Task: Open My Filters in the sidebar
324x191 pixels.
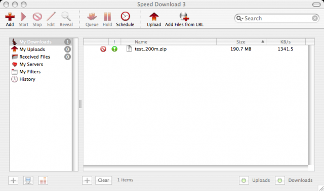Action: coord(40,72)
